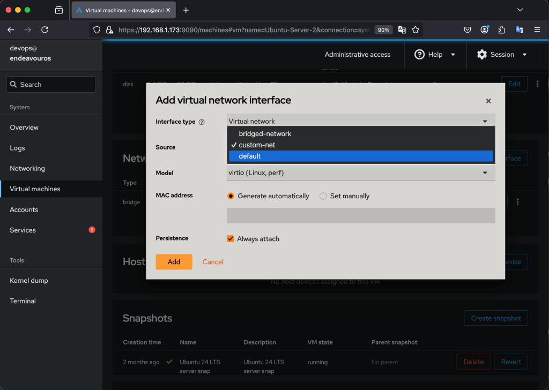Click the Cancel link

pos(213,262)
